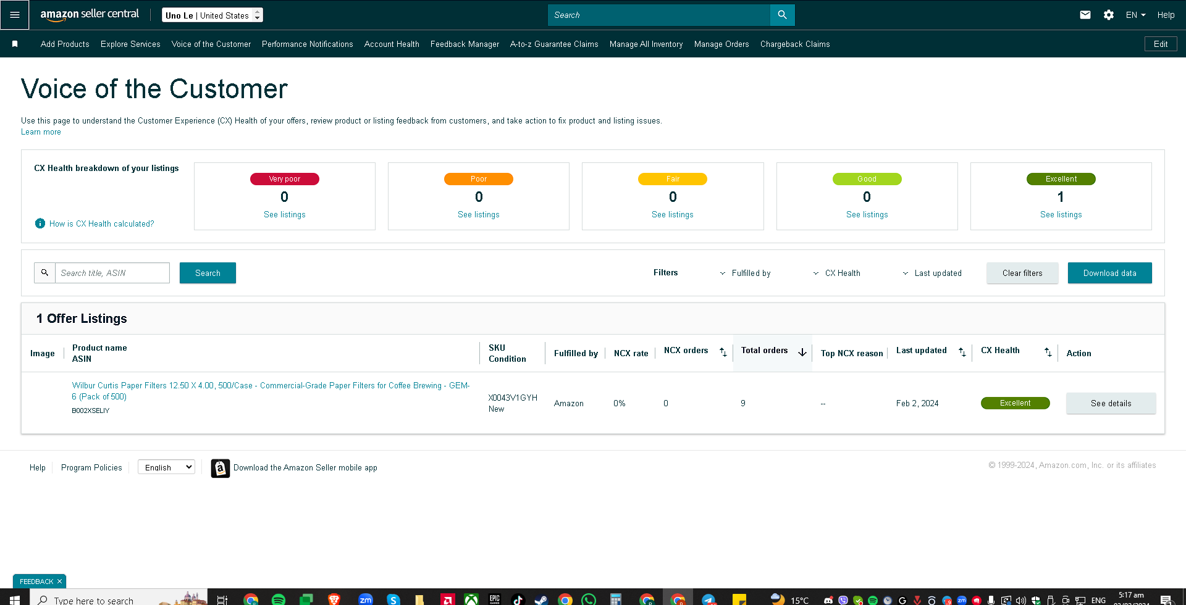Image resolution: width=1186 pixels, height=605 pixels.
Task: Click the search magnifier button in header
Action: (782, 15)
